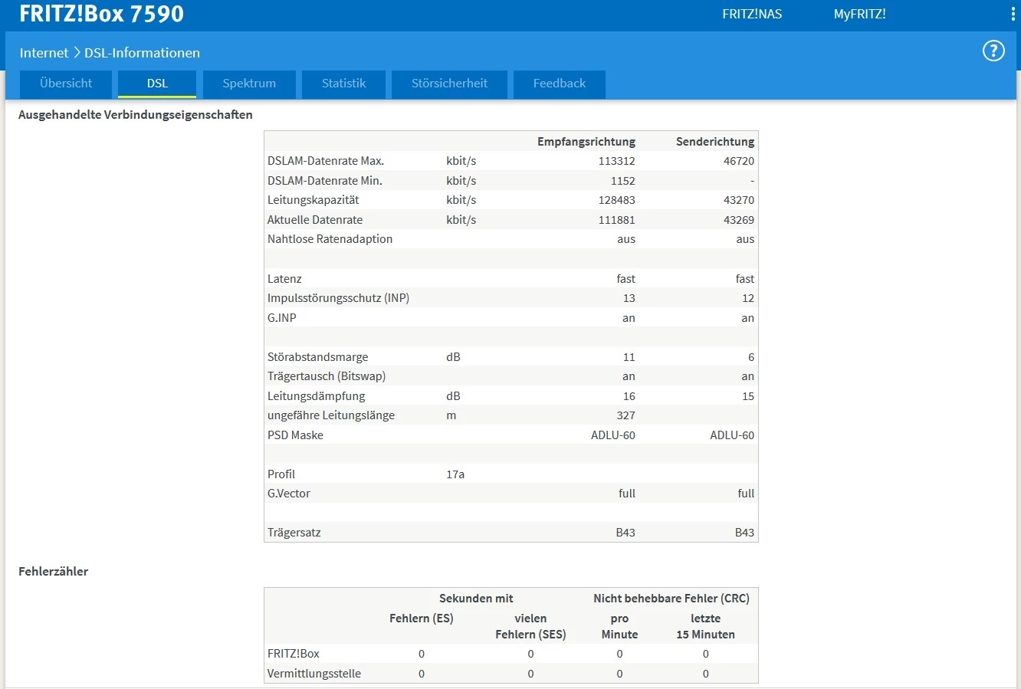Open the three-dot menu in the header

(1013, 15)
